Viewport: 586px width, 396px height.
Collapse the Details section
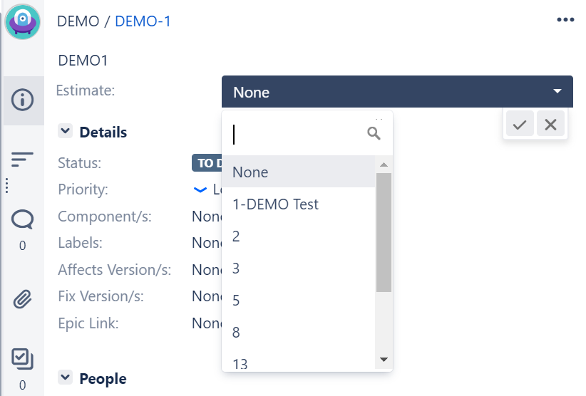click(x=66, y=132)
